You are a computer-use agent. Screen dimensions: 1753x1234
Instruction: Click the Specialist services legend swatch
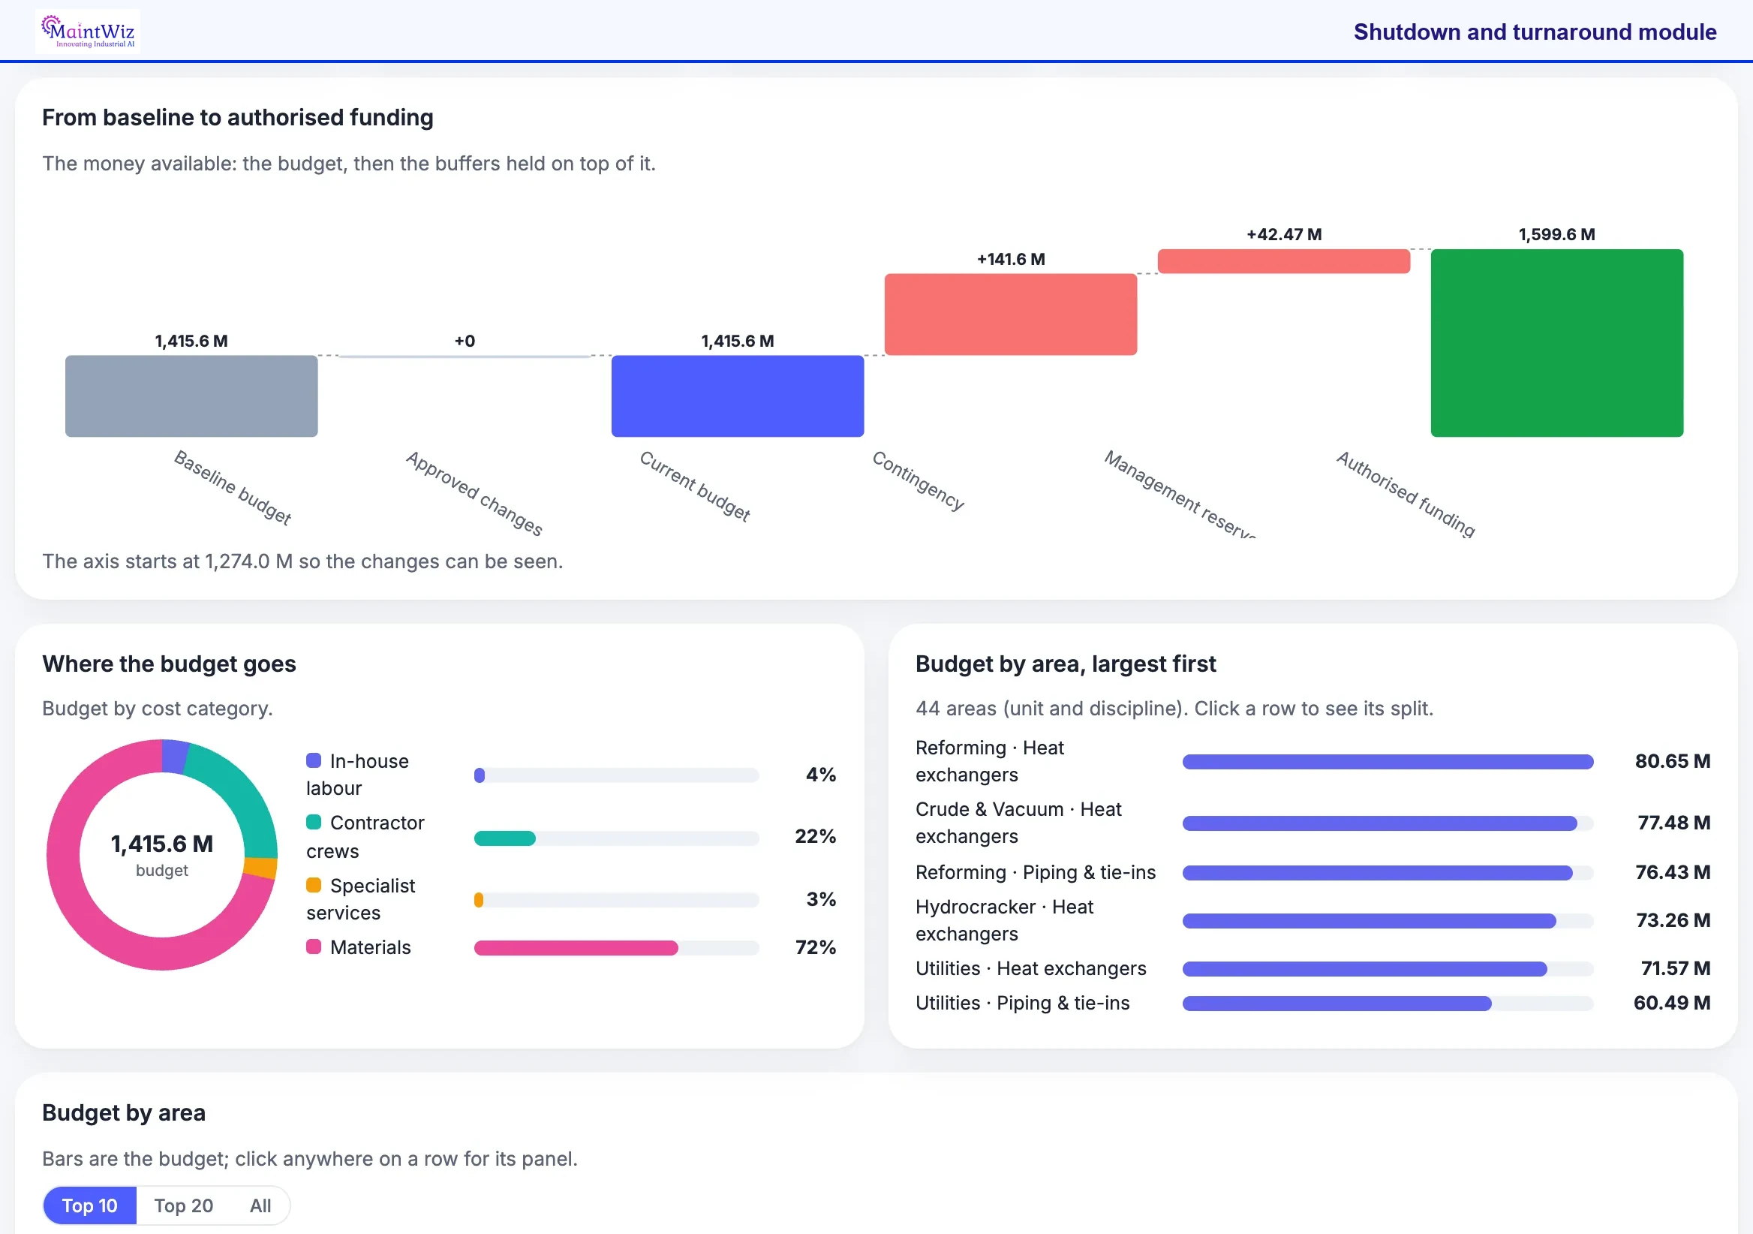point(314,885)
